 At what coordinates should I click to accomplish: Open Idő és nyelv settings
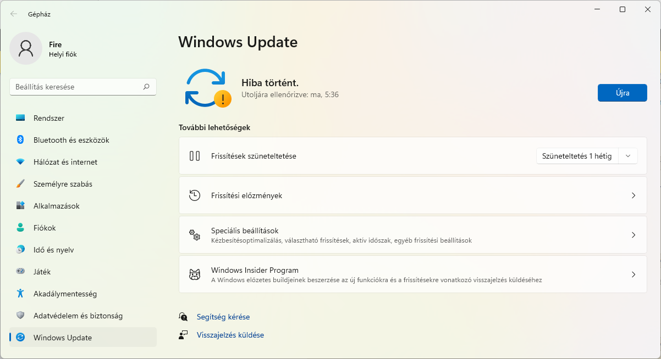click(83, 250)
